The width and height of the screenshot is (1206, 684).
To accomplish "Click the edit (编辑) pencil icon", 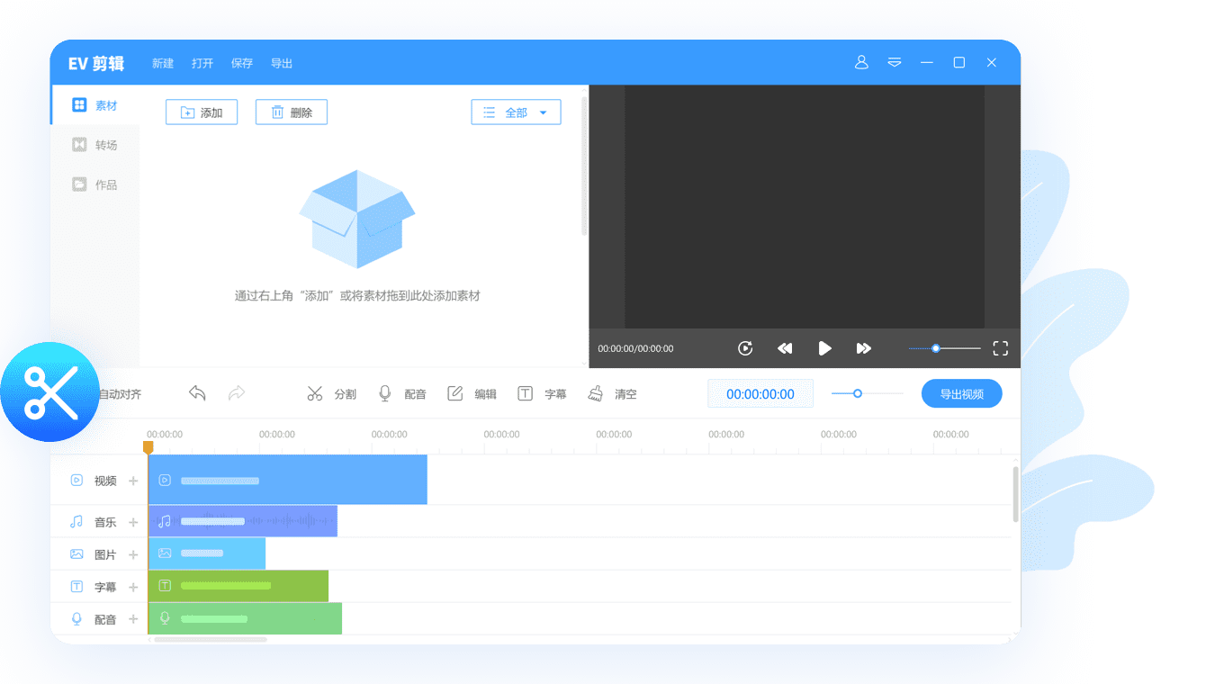I will 455,393.
